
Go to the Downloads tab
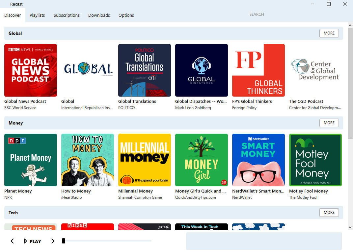click(x=99, y=15)
